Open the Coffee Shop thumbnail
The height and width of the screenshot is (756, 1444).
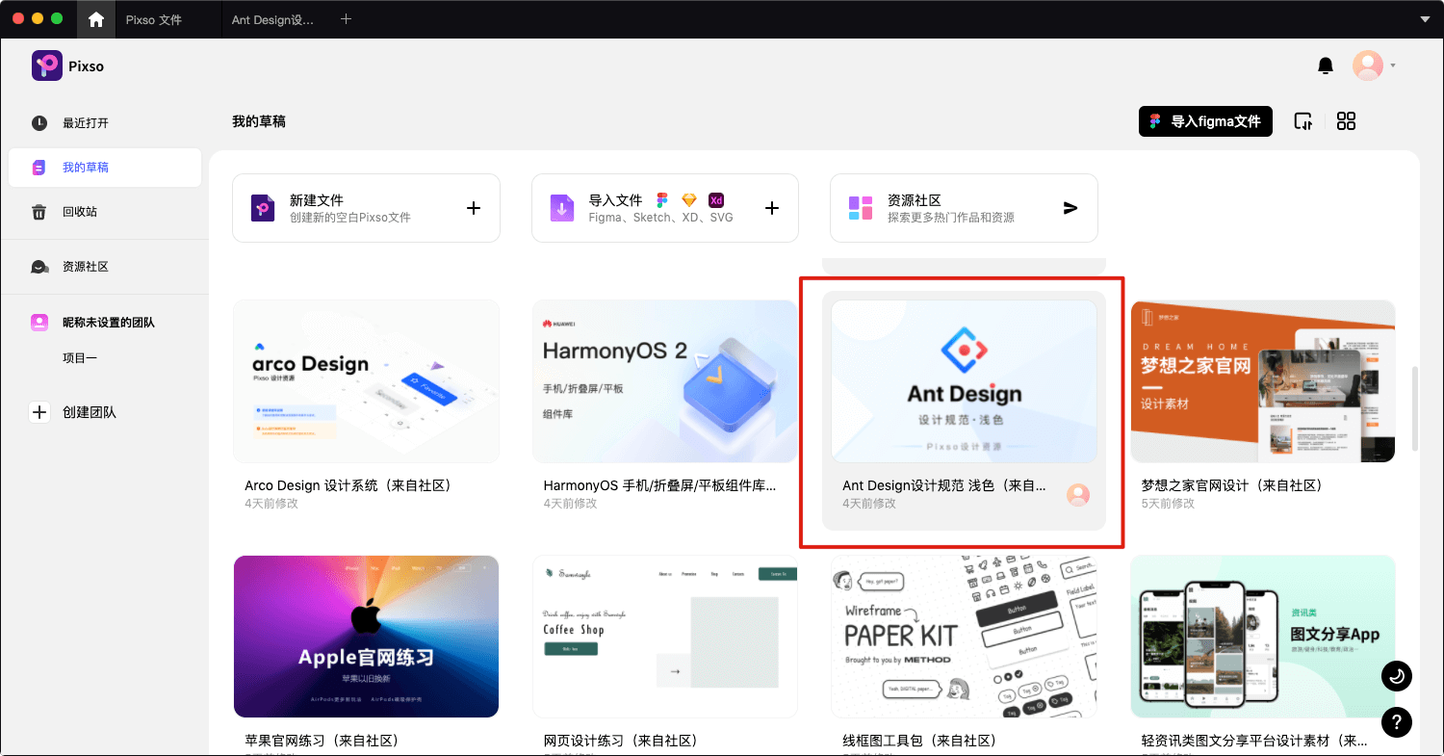click(x=665, y=637)
